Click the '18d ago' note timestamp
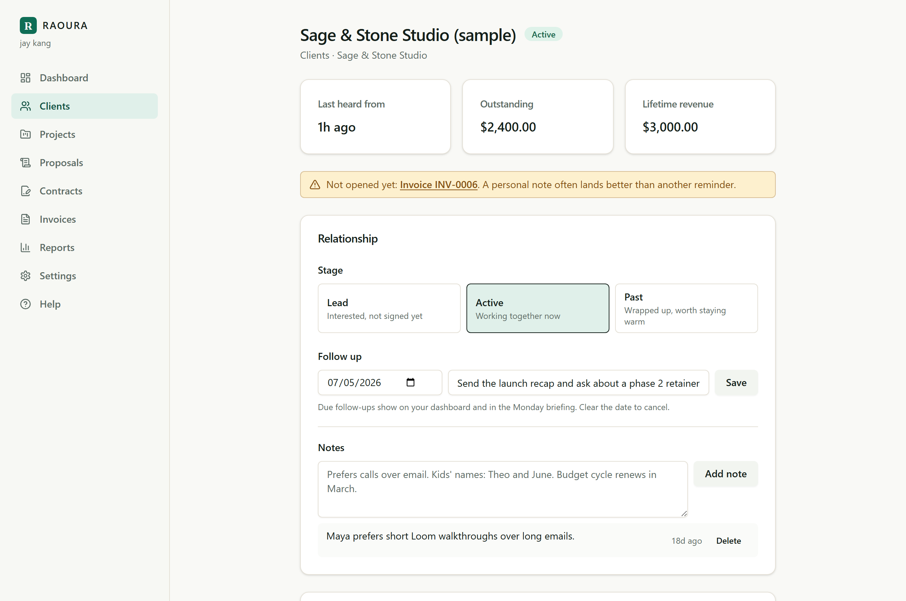Viewport: 906px width, 601px height. tap(687, 541)
